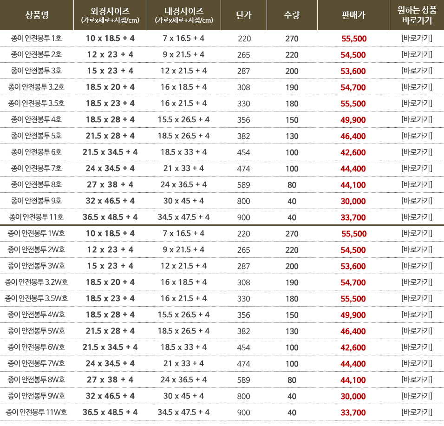
Task: Click the 판매가 column header
Action: tap(353, 15)
